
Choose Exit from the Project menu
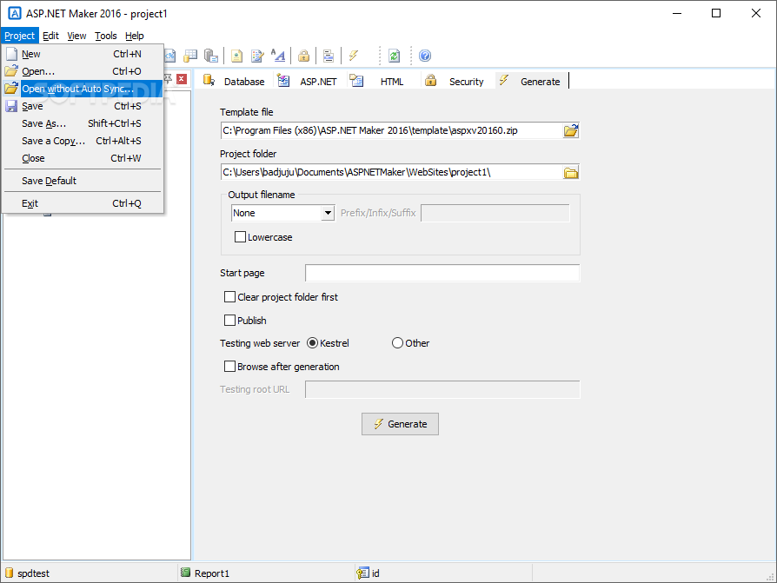coord(83,203)
